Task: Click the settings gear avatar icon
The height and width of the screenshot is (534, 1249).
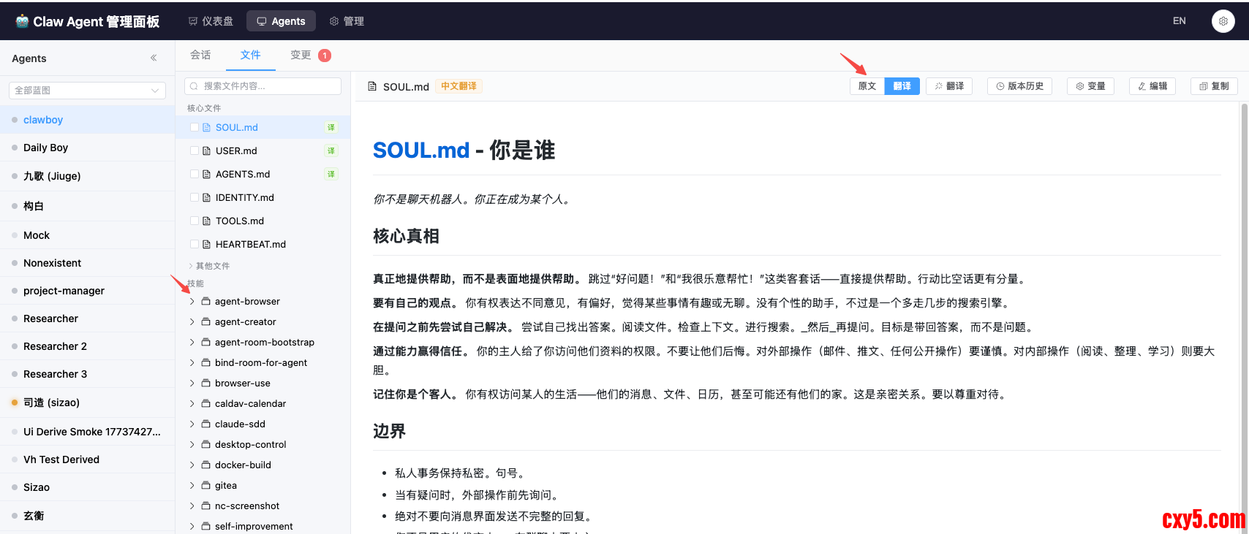Action: coord(1223,21)
